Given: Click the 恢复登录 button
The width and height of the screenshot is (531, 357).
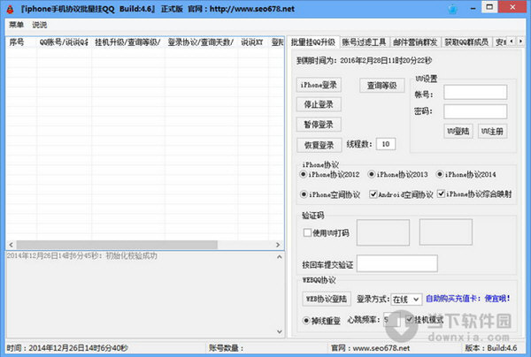Looking at the screenshot, I should tap(319, 146).
